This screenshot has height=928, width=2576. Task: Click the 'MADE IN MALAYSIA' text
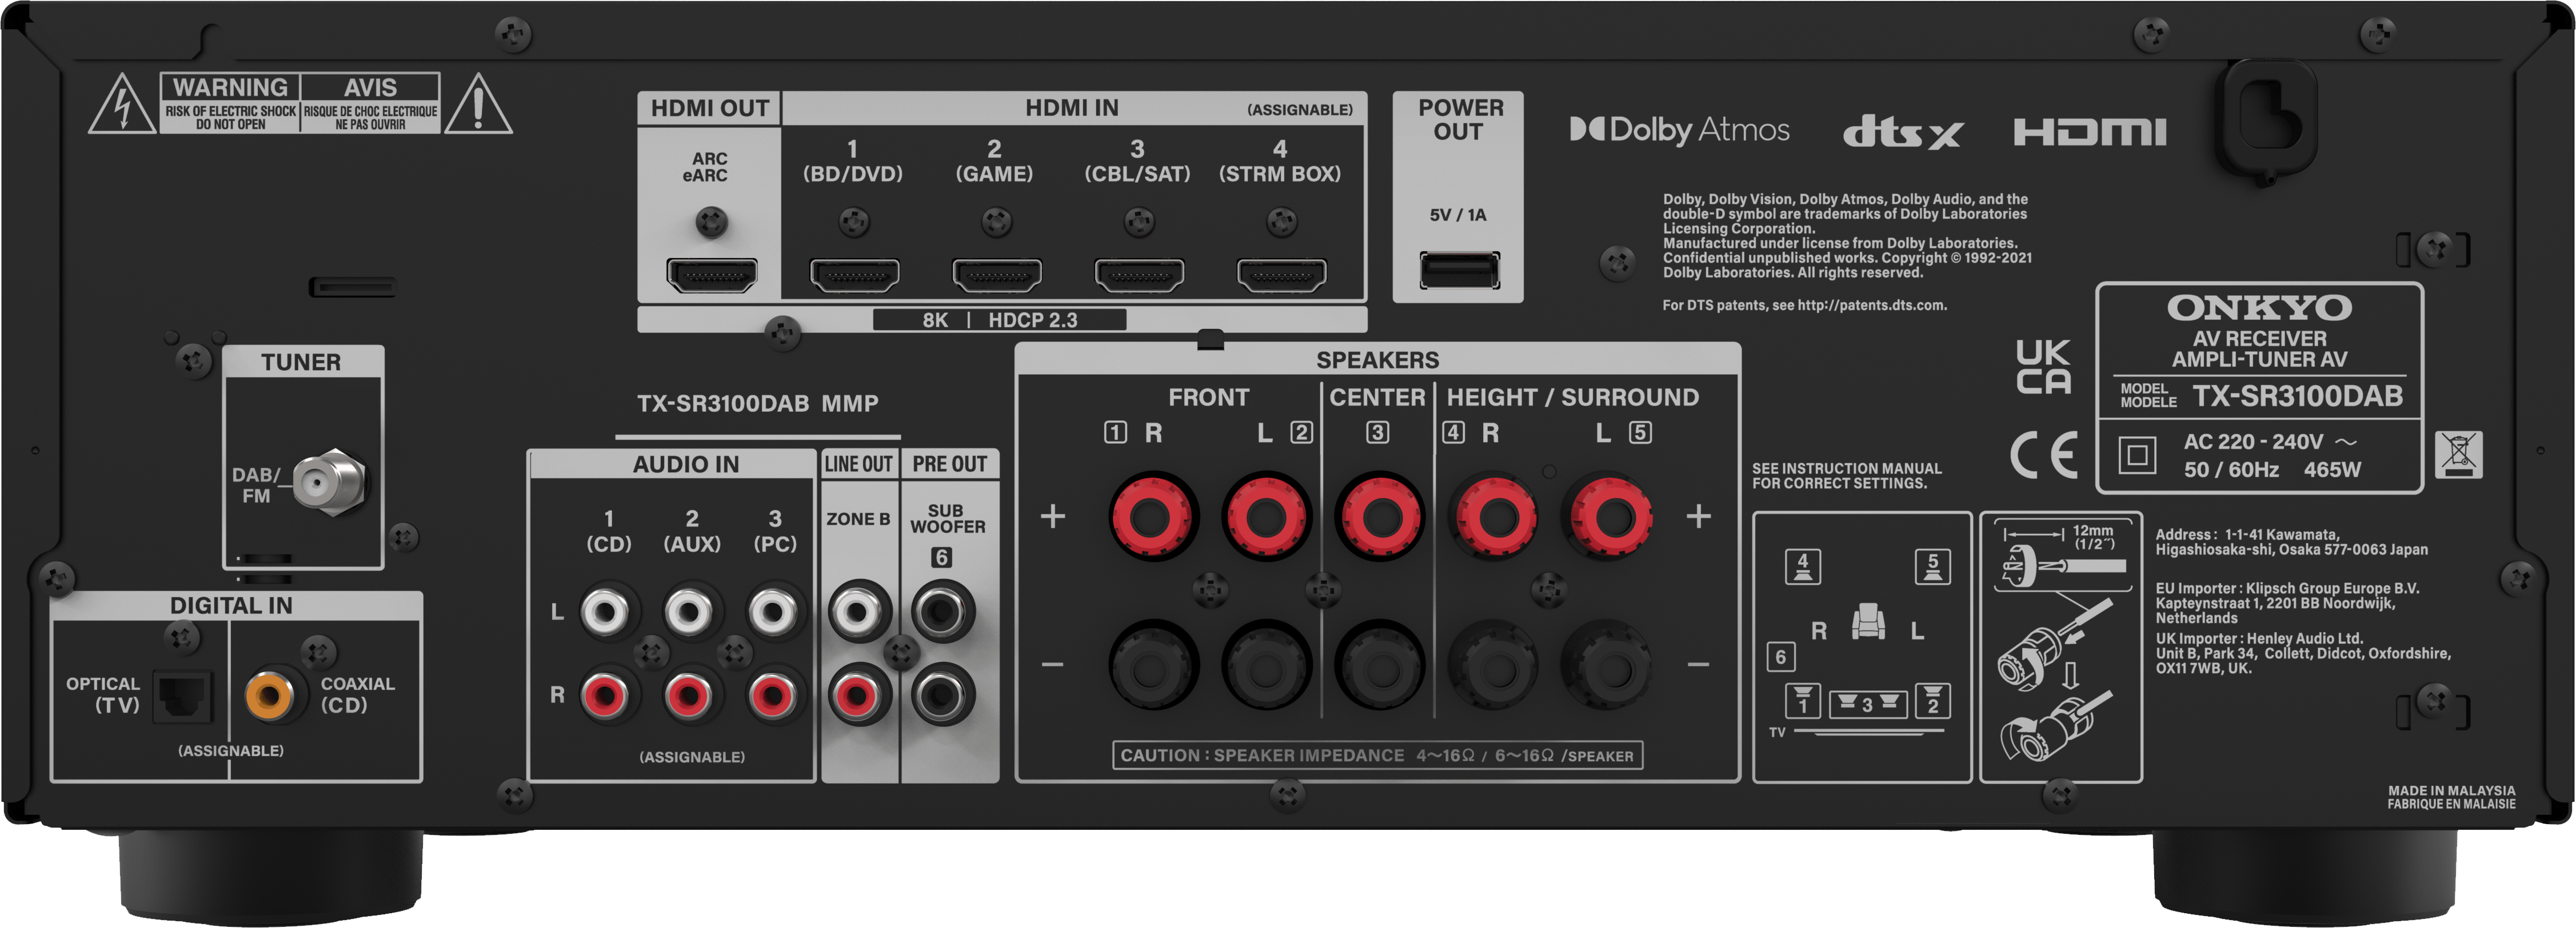click(2451, 790)
